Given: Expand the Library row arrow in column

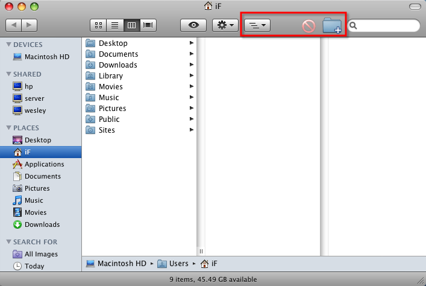Looking at the screenshot, I should 192,75.
